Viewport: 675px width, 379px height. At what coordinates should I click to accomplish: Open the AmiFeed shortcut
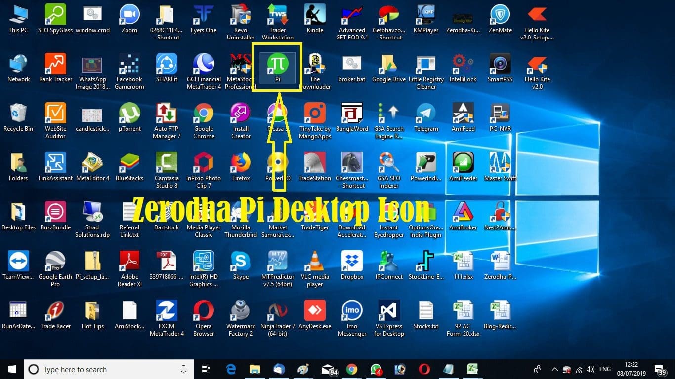pyautogui.click(x=463, y=117)
